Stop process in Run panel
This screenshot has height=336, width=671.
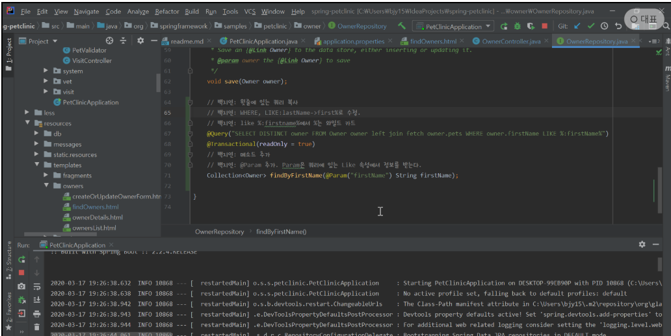[x=21, y=272]
